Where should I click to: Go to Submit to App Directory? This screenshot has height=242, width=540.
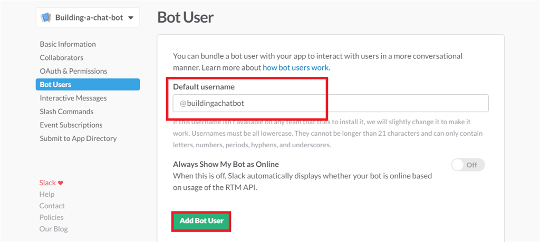click(x=78, y=138)
